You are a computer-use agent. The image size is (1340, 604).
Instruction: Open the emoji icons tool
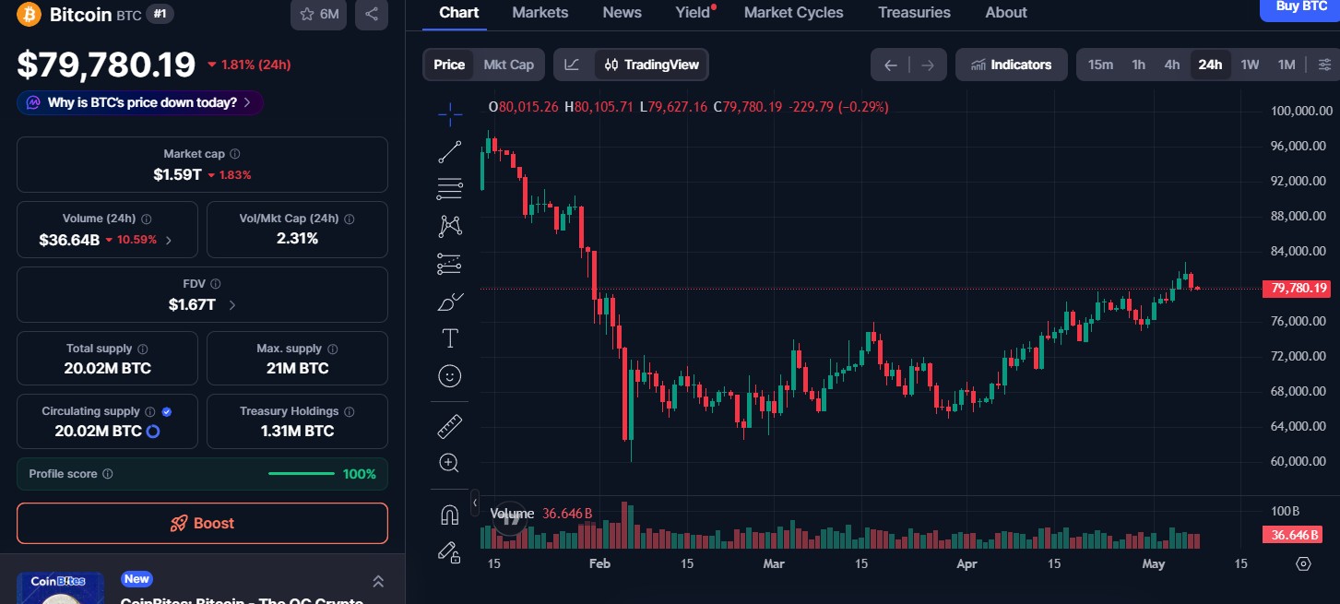tap(450, 376)
